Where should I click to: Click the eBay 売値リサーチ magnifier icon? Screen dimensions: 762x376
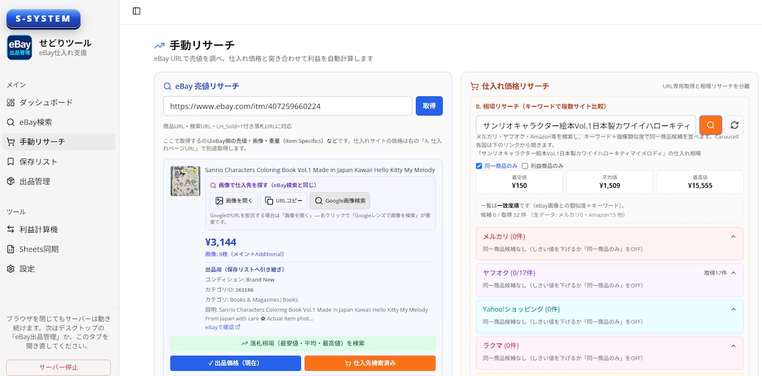tap(167, 87)
